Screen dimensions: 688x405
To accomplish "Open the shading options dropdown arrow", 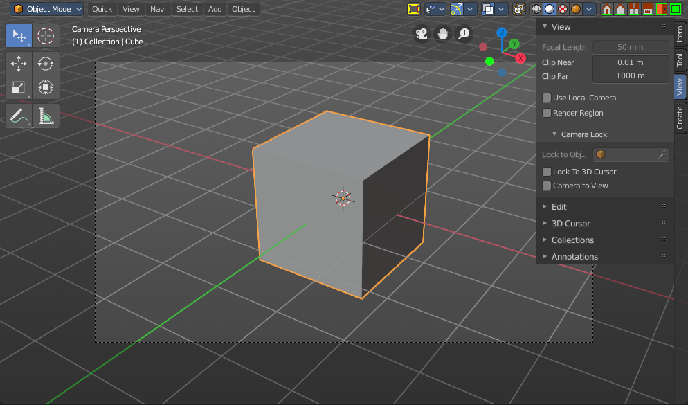I will click(589, 9).
